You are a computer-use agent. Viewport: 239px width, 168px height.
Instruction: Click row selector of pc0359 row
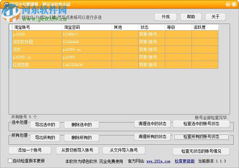point(11,34)
